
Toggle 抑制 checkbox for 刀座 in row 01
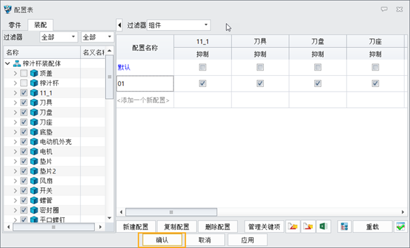pos(375,83)
